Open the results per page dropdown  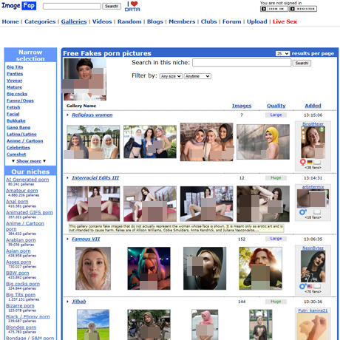[x=282, y=53]
